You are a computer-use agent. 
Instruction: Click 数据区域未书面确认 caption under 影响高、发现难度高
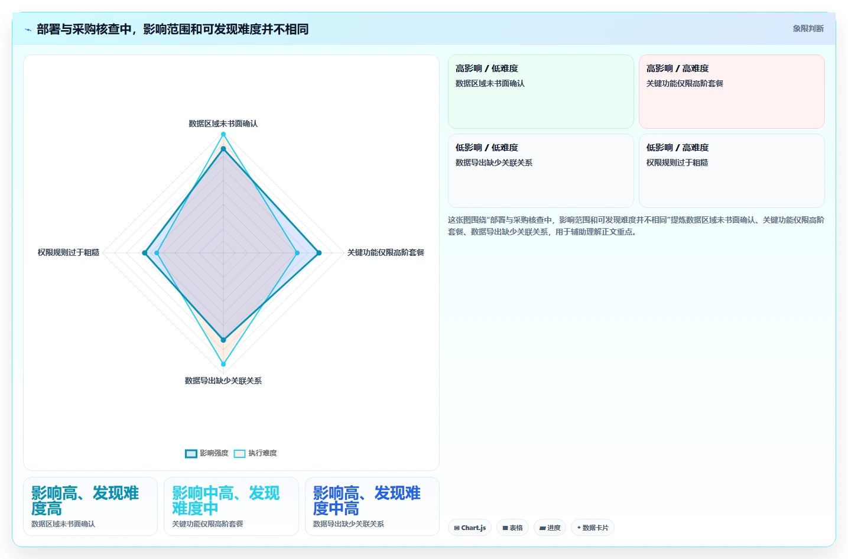63,524
